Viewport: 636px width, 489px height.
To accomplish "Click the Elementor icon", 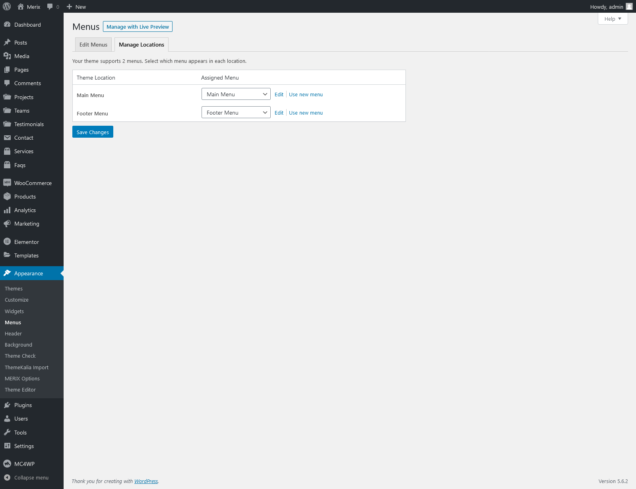I will point(7,242).
